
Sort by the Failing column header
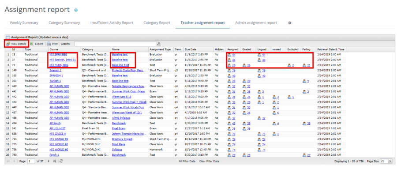click(308, 49)
